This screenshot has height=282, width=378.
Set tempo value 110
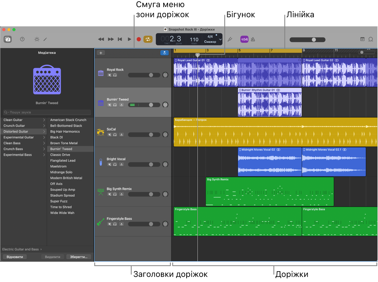tap(194, 39)
